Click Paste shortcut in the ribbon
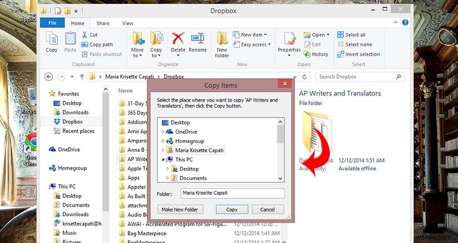 101,54
